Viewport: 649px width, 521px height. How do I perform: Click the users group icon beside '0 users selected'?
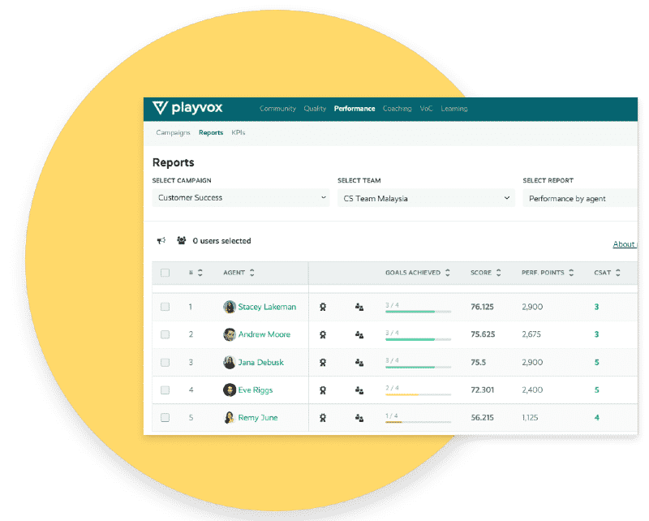coord(181,240)
